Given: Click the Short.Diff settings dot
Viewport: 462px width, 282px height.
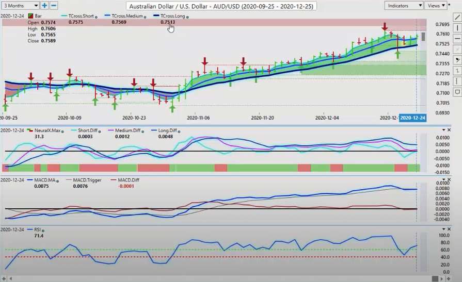Looking at the screenshot, I should pyautogui.click(x=99, y=131).
